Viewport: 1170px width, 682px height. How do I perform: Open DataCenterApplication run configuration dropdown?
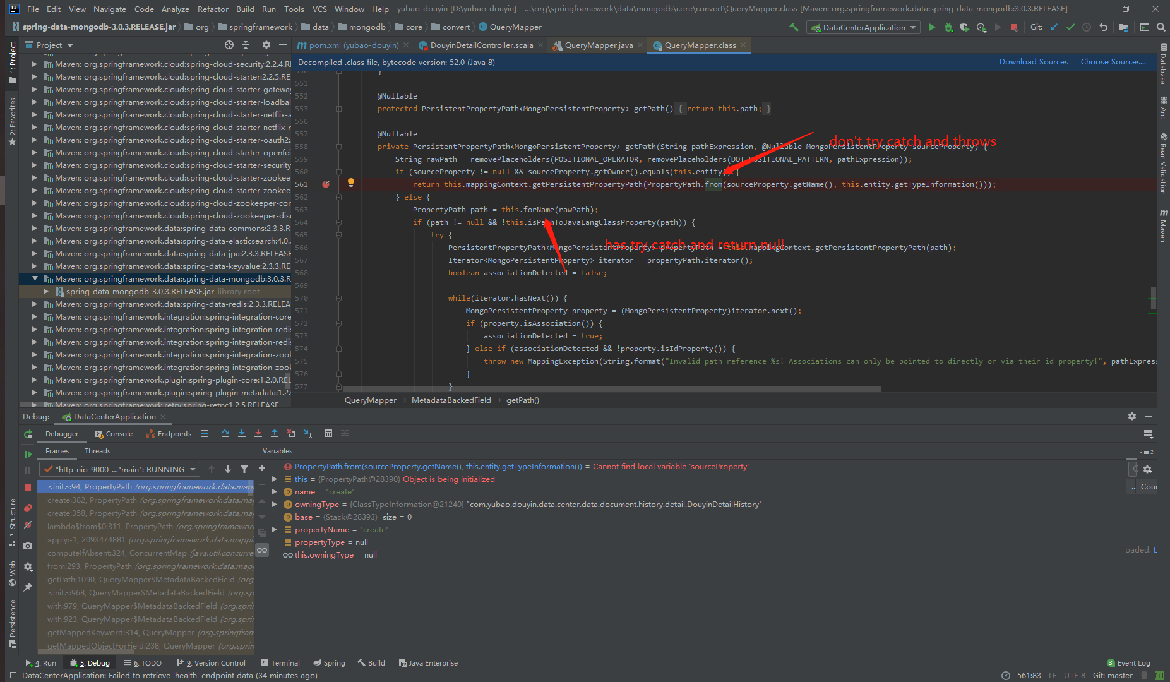(x=863, y=27)
